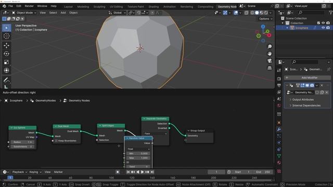333x187 pixels.
Task: Adjust Radius field on Ico Sphere node
Action: (22, 142)
